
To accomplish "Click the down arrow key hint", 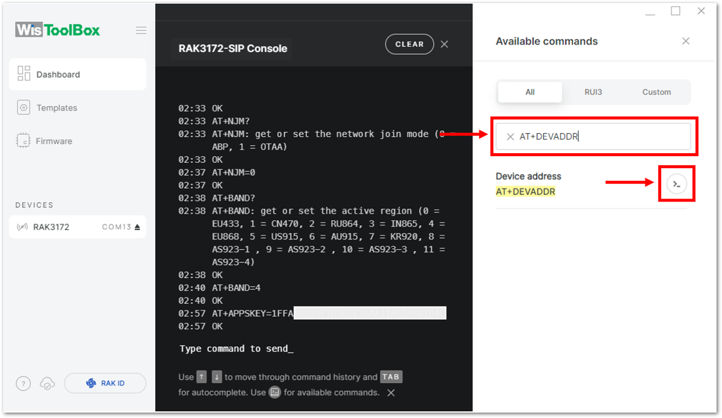I will 216,377.
